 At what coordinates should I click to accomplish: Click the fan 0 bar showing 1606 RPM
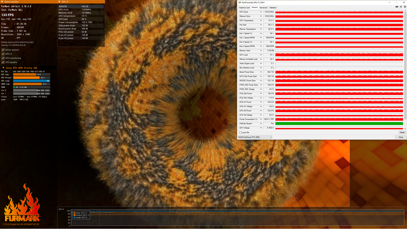(x=32, y=90)
